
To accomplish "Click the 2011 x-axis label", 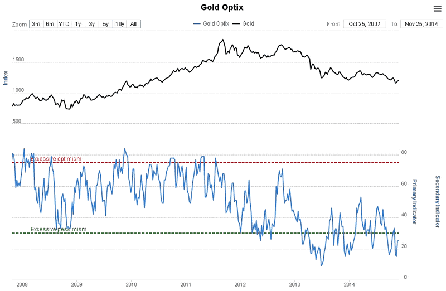I will (186, 284).
